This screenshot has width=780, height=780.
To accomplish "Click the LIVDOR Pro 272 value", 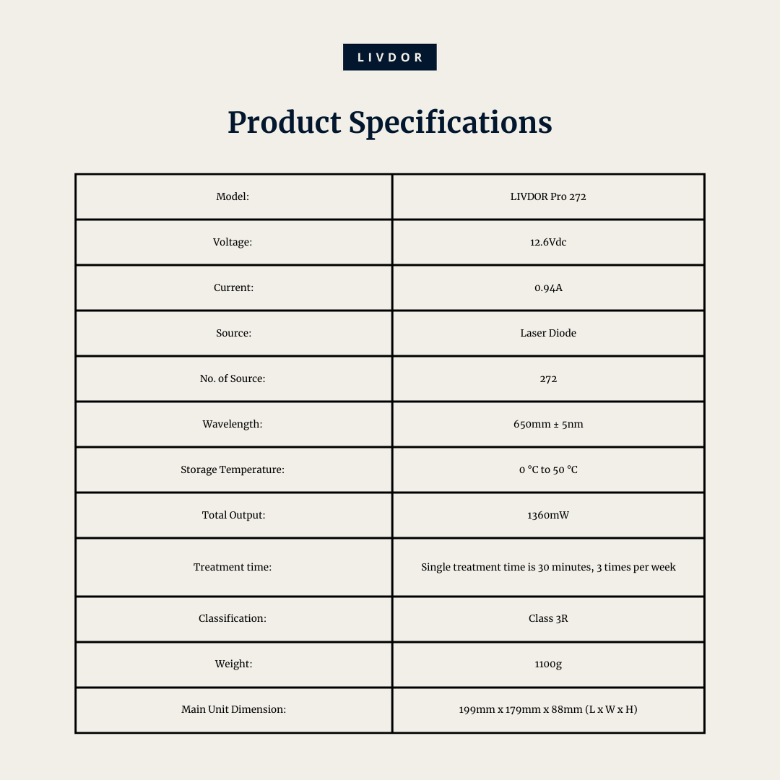I will point(548,196).
